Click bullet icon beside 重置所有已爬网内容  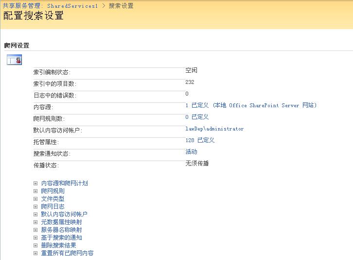pos(35,253)
